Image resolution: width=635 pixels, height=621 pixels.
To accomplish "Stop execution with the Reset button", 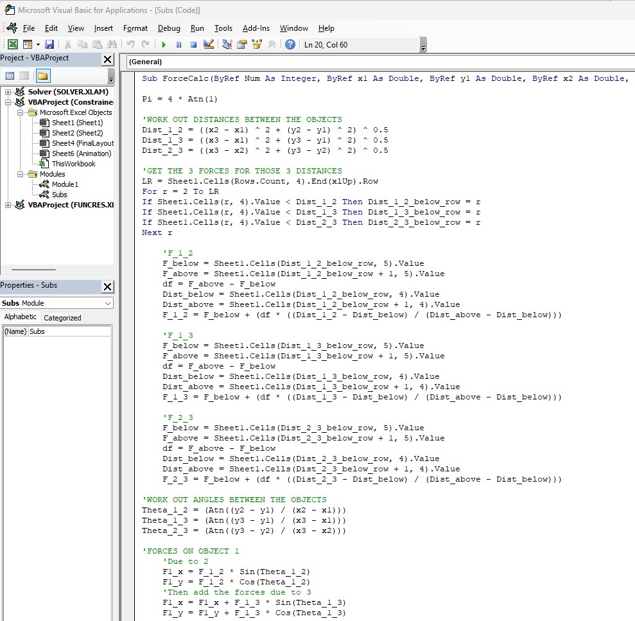I will click(193, 44).
